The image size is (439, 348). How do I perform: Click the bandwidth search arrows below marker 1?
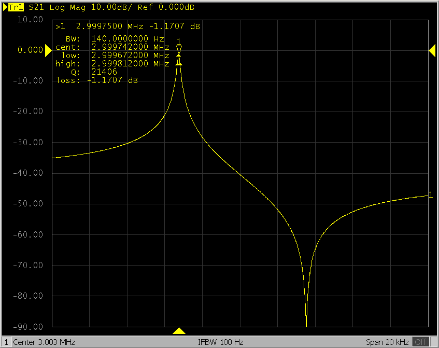[179, 59]
